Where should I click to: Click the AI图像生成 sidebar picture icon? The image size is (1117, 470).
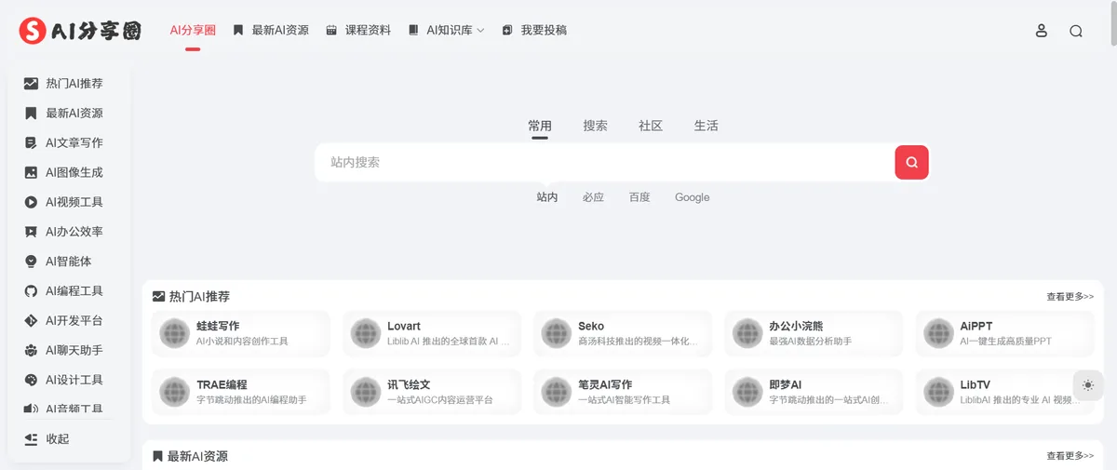coord(31,172)
